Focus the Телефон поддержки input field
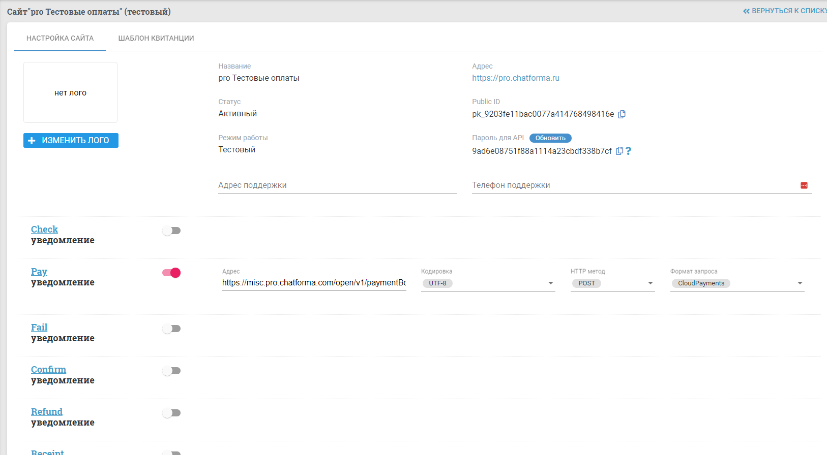827x455 pixels. [x=642, y=185]
